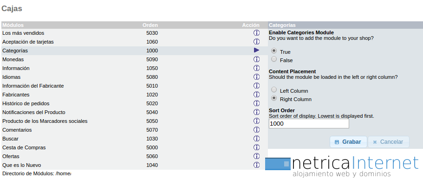Select the Información del Fabricante row
Screen dimensions: 423x185
(135, 86)
